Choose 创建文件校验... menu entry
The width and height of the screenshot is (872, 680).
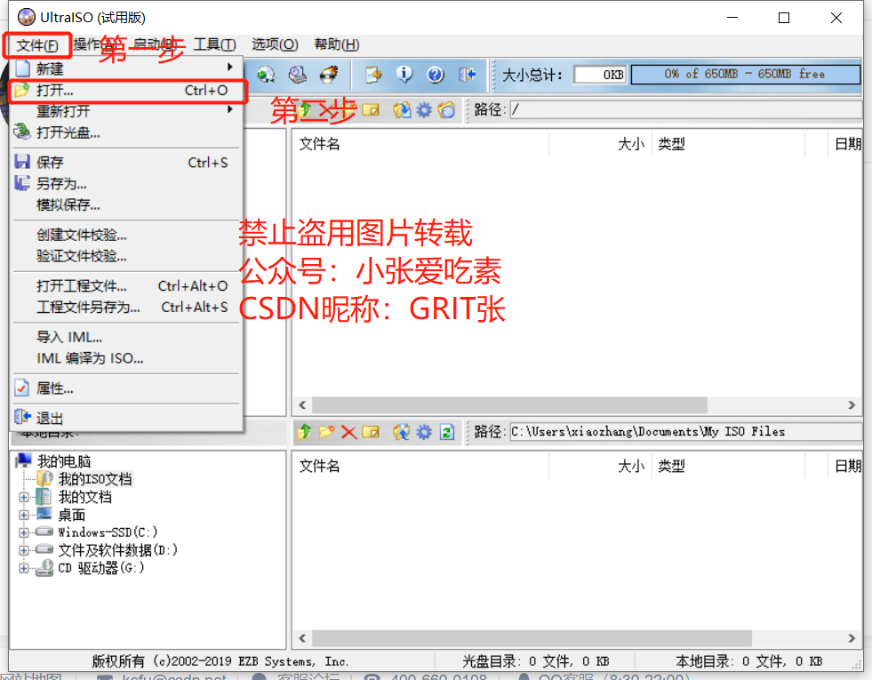point(126,235)
